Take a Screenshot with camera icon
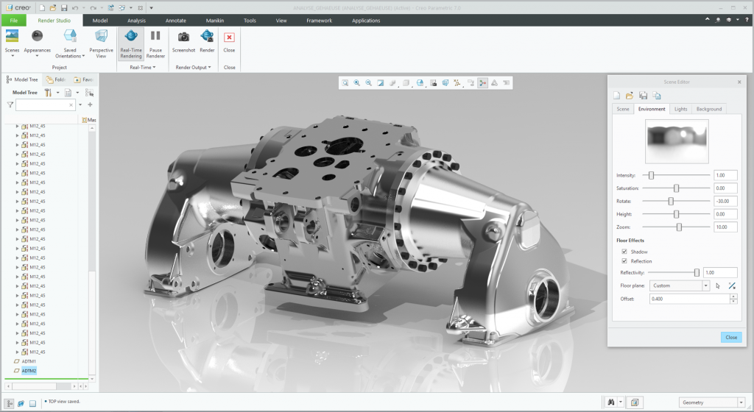The image size is (754, 412). [x=183, y=37]
